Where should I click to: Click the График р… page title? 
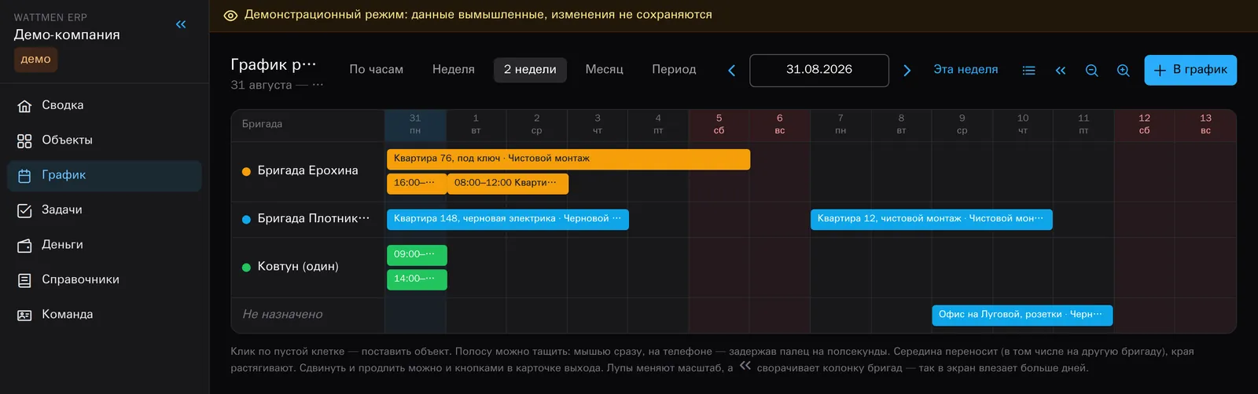pos(273,65)
